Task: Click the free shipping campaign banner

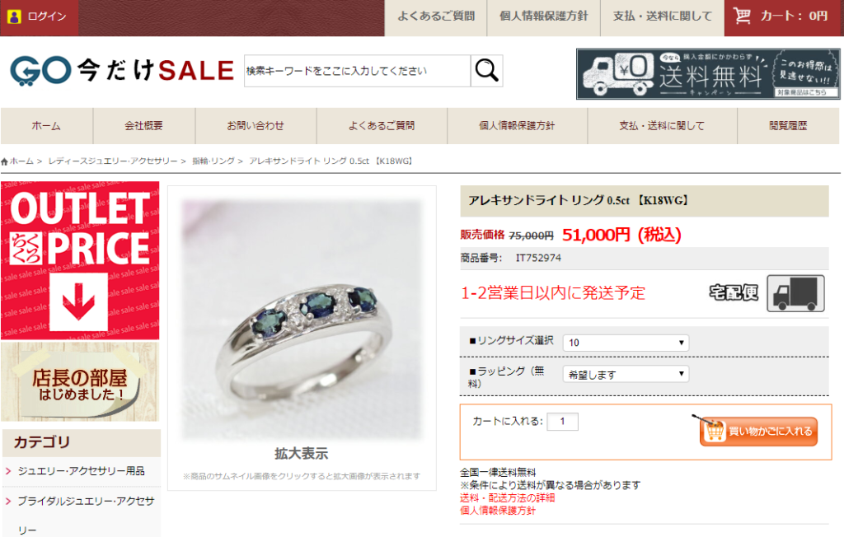Action: [708, 74]
